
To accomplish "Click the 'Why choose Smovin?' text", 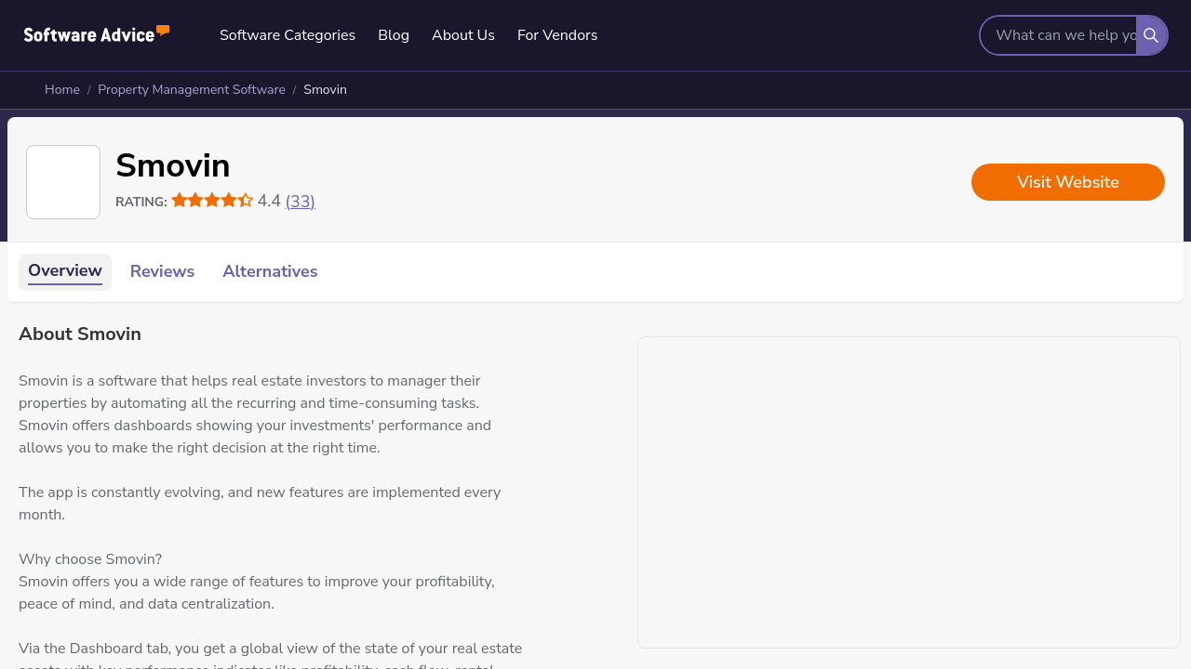I will coord(90,559).
